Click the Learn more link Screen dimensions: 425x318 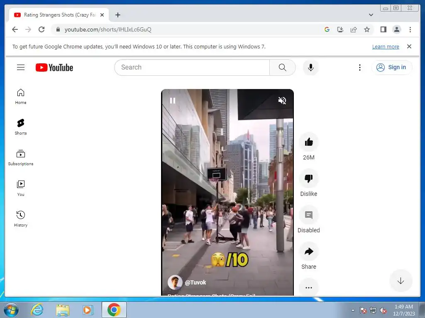[386, 46]
